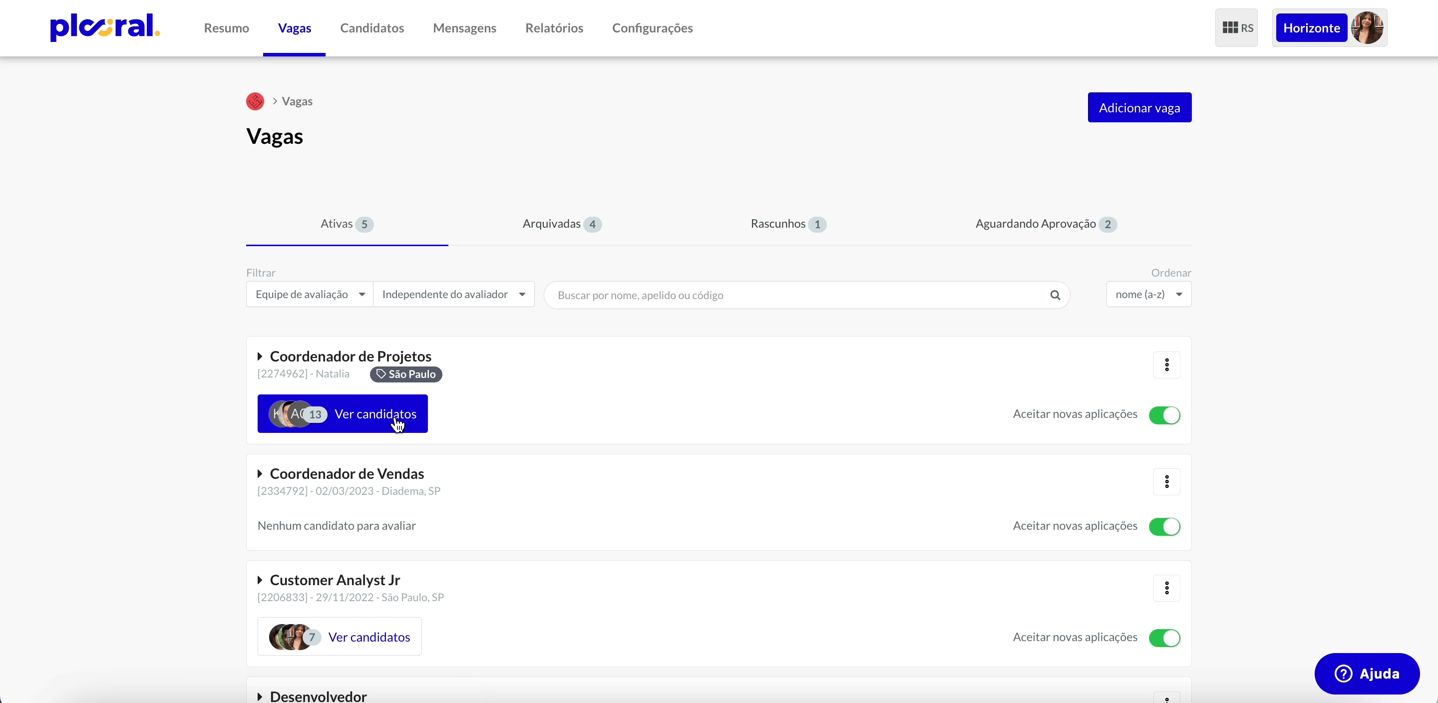Click the Plooral logo
The height and width of the screenshot is (703, 1438).
[105, 27]
